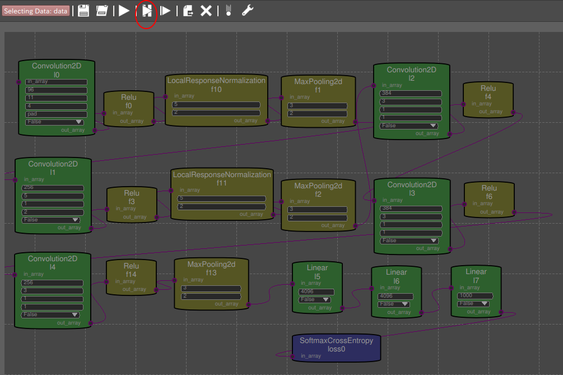
Task: Open the False dropdown in Convolution2D l3
Action: click(410, 240)
